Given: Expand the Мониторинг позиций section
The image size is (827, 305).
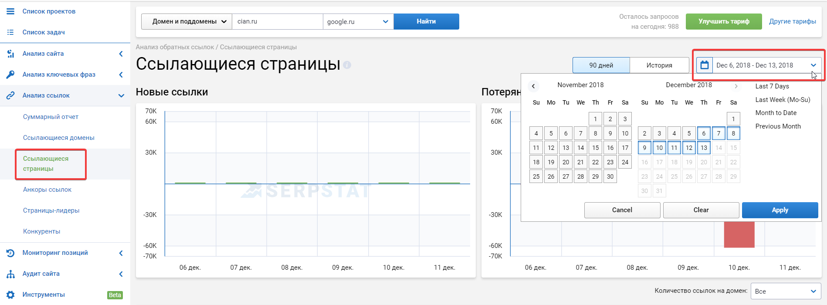Looking at the screenshot, I should 121,253.
